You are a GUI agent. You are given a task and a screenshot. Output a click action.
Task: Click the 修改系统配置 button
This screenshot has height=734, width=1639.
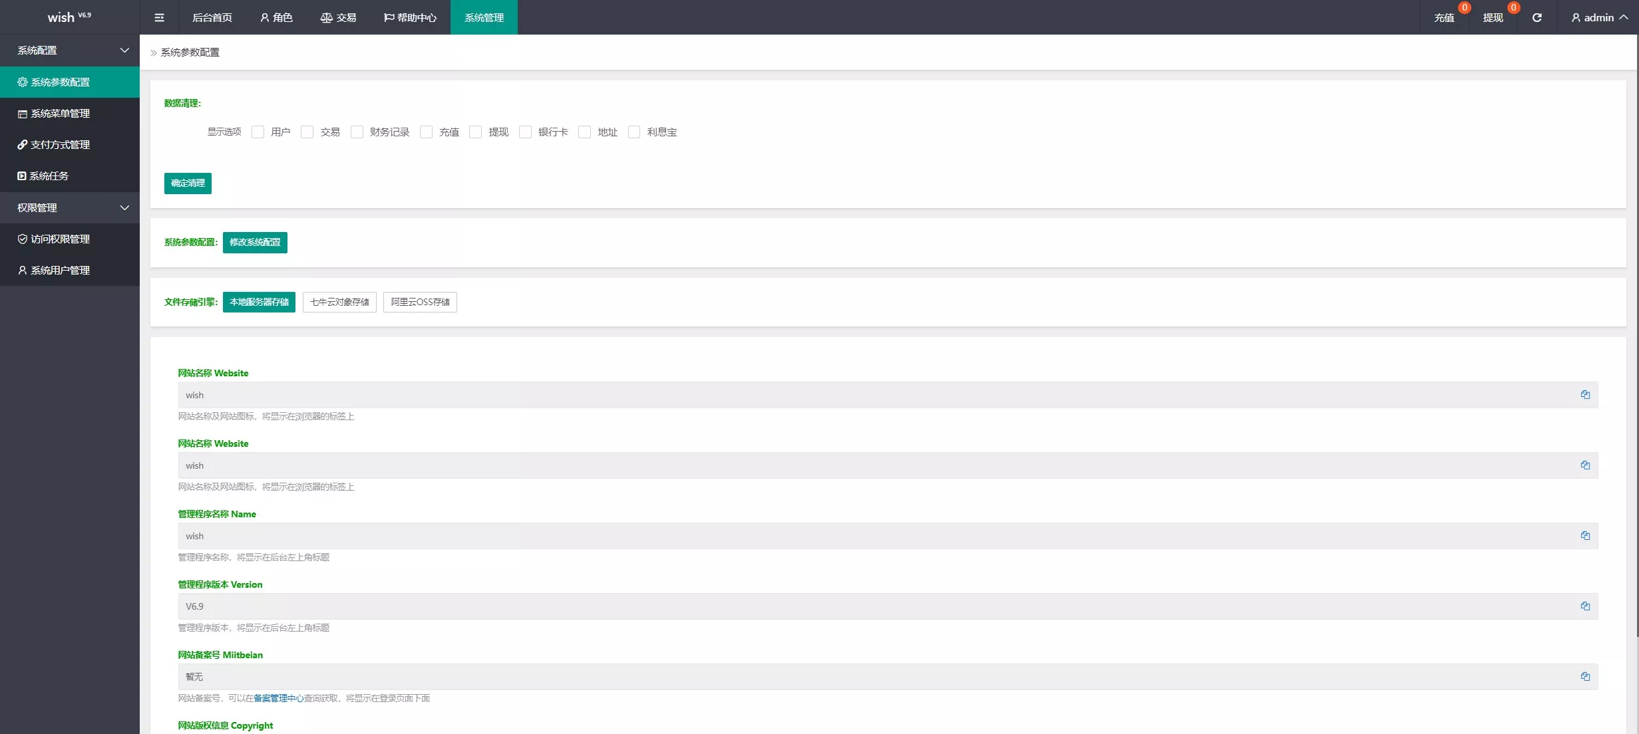point(255,242)
